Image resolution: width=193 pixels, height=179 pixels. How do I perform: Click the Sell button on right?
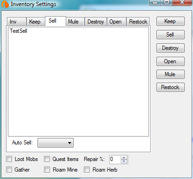pyautogui.click(x=170, y=35)
